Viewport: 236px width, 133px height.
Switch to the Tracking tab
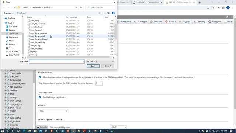click(x=199, y=21)
